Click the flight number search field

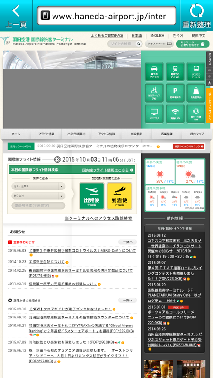click(x=38, y=206)
